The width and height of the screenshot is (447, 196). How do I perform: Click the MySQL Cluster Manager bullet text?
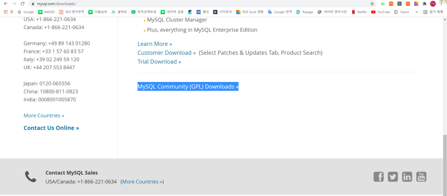[x=177, y=20]
